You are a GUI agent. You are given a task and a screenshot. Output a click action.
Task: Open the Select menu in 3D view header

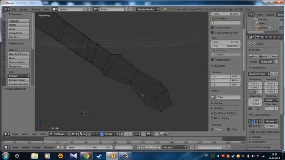tap(25, 134)
